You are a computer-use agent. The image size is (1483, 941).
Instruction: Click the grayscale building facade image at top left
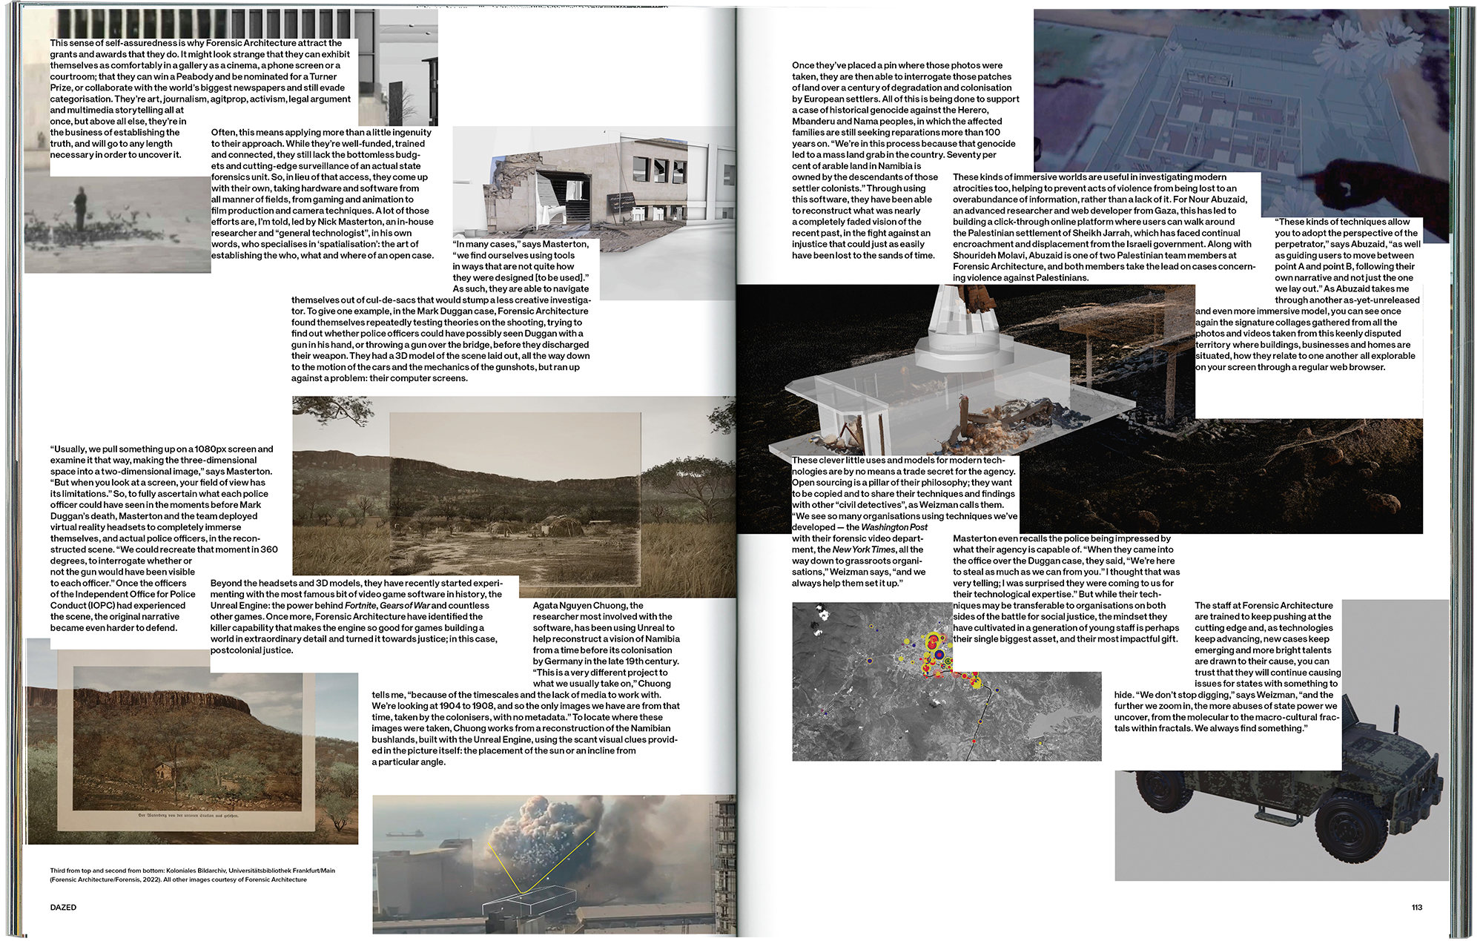[x=222, y=24]
